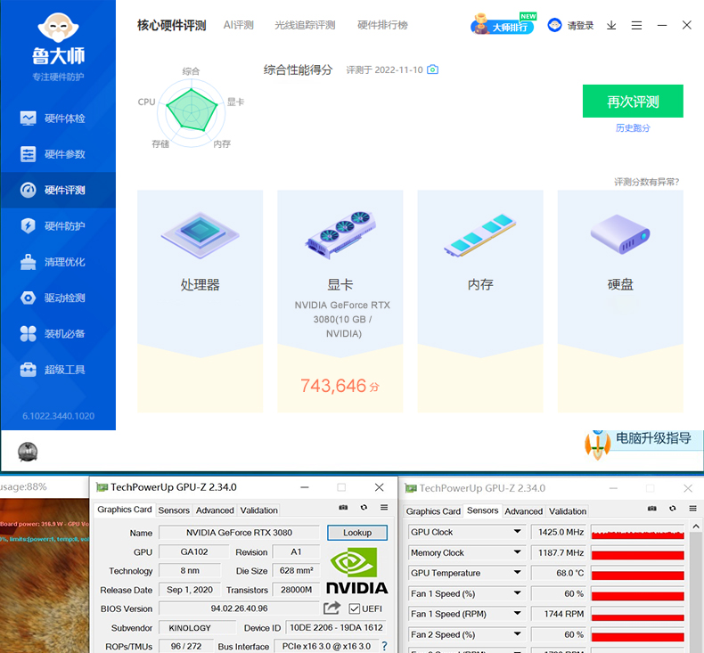The image size is (704, 653).
Task: Click the Lookup button in GPU-Z
Action: [x=357, y=532]
